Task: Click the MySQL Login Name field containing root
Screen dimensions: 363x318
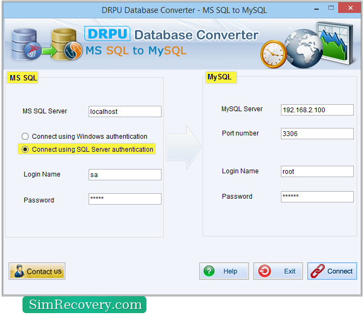Action: coord(317,171)
